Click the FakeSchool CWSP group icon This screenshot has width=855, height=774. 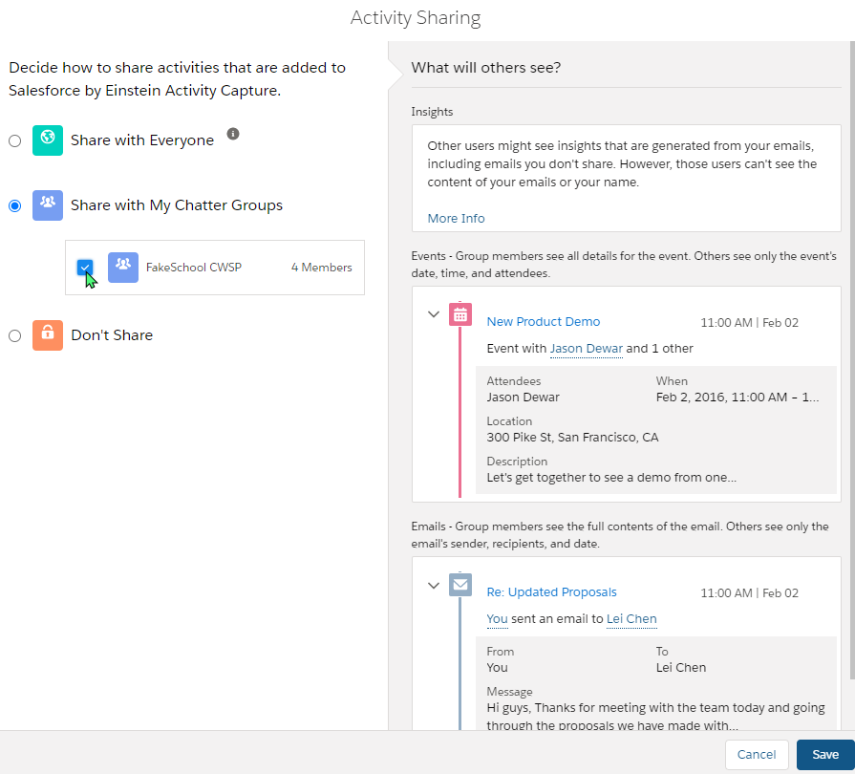coord(122,268)
